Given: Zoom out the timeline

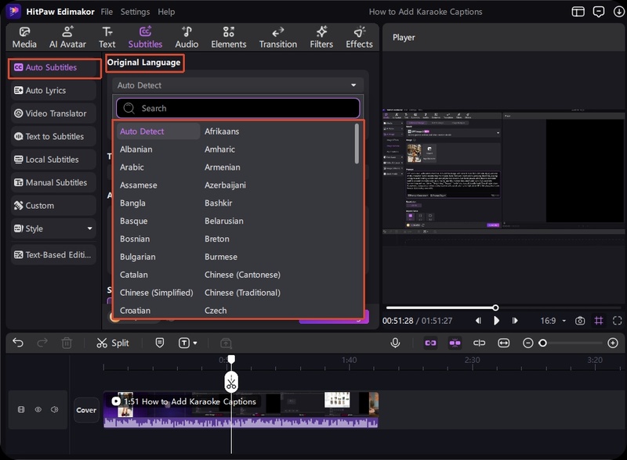Looking at the screenshot, I should pyautogui.click(x=527, y=343).
